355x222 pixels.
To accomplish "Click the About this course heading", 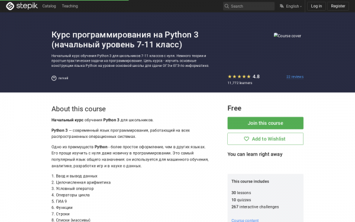I will click(x=78, y=109).
